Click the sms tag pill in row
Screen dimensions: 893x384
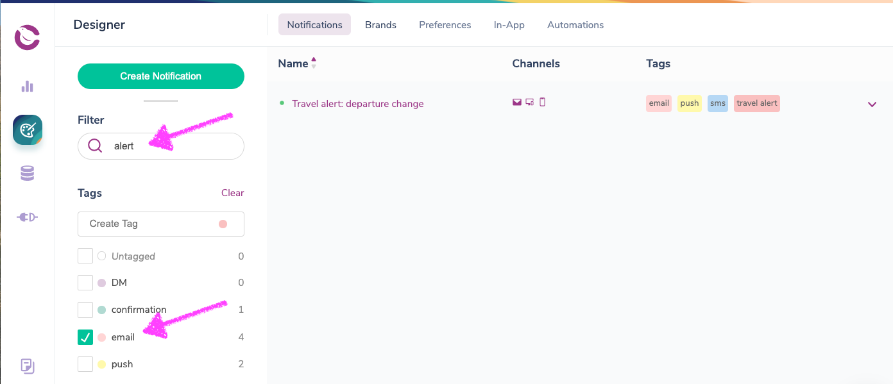pyautogui.click(x=718, y=103)
